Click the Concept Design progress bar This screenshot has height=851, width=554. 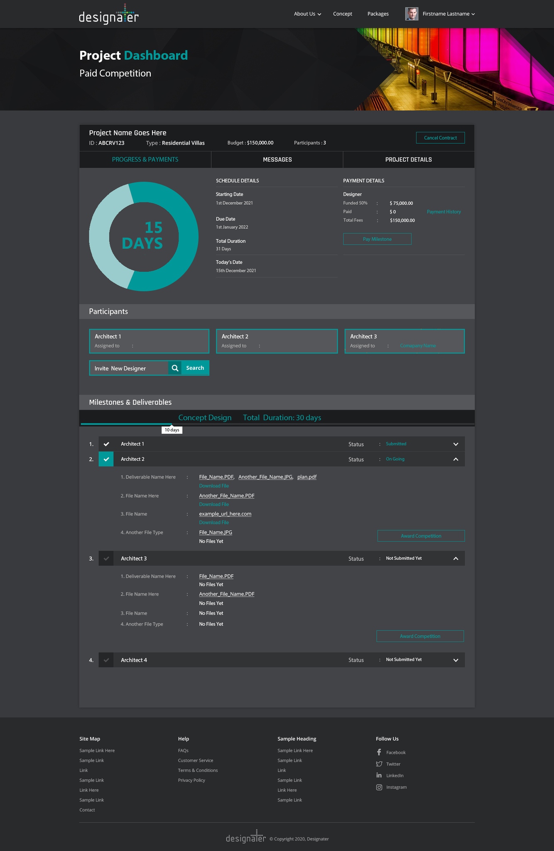pyautogui.click(x=277, y=424)
